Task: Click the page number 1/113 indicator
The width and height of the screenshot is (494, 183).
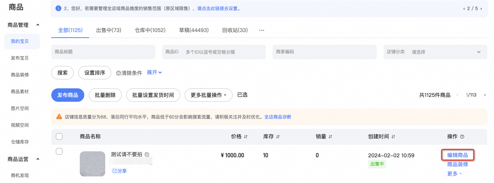Action: coord(471,95)
